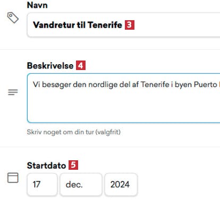Click the red badge numbered 4
Viewport: 220px width, 208px height.
click(81, 65)
